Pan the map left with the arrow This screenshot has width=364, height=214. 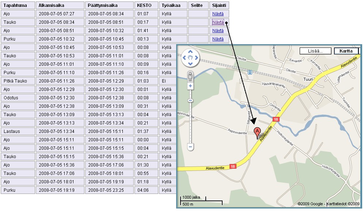click(x=184, y=58)
